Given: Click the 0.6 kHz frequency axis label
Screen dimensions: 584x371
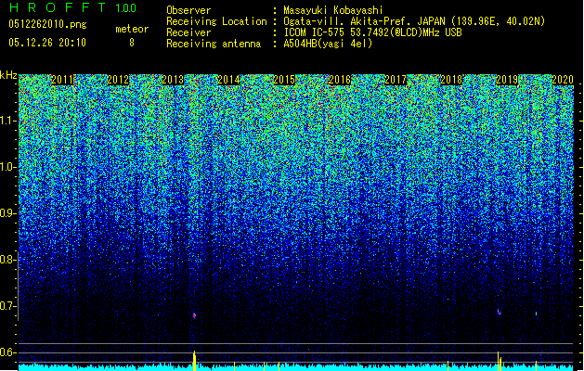Looking at the screenshot, I should coord(8,352).
